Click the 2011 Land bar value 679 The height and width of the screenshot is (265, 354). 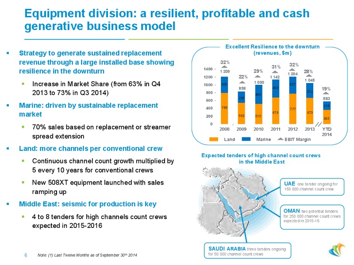[275, 113]
